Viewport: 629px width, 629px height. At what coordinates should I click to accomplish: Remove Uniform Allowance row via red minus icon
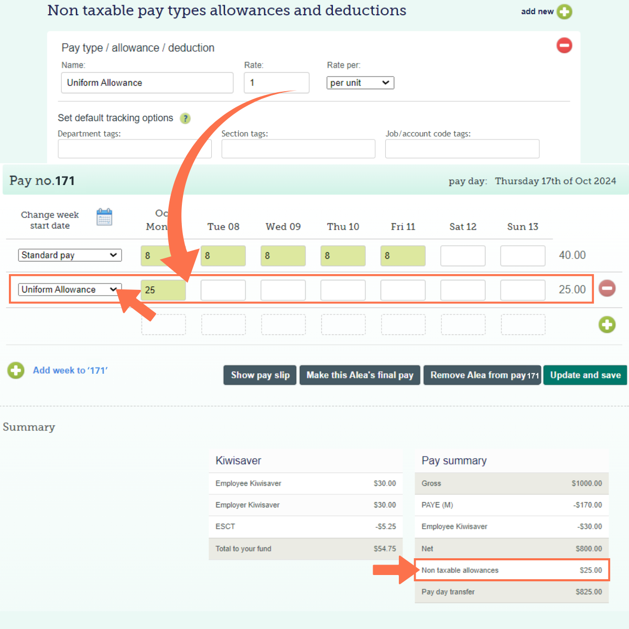pos(607,288)
